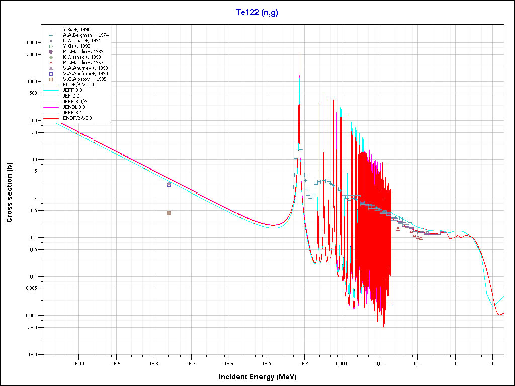Select the R.L.Macklin 1989 crossed-circle marker
The image size is (515, 386).
click(x=51, y=51)
